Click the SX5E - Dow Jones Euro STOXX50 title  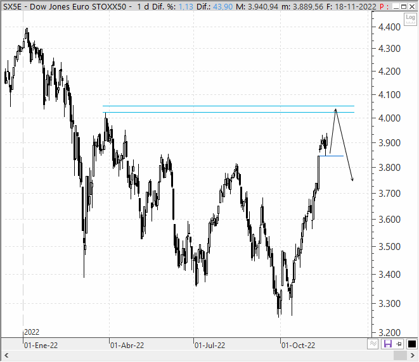[65, 6]
